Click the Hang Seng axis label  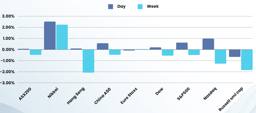[x=76, y=96]
